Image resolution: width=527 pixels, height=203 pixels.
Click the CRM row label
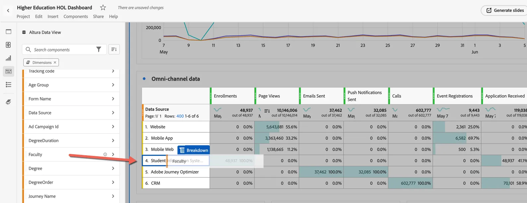pos(156,183)
